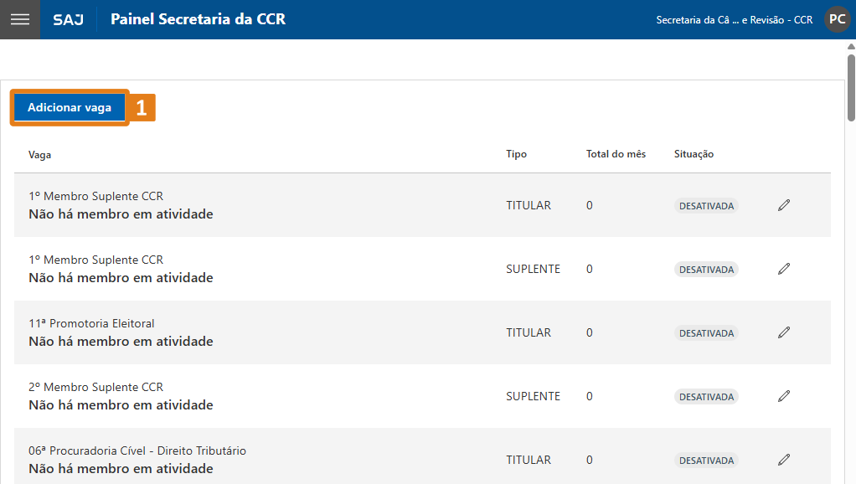Open the PC user avatar menu

837,19
